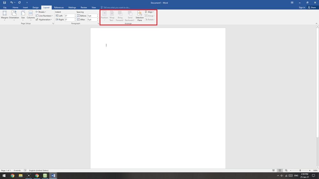Click the Share button

(312, 7)
